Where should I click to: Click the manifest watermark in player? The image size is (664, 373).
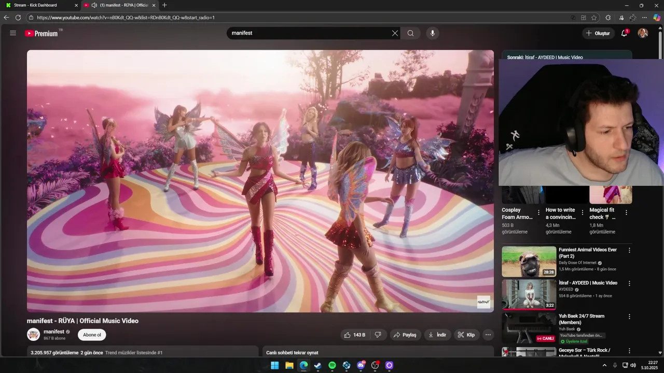click(483, 302)
